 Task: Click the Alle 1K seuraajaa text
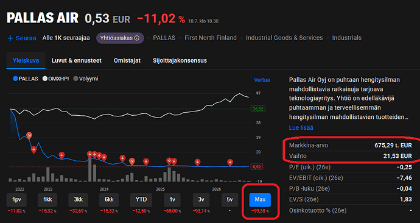(x=66, y=38)
